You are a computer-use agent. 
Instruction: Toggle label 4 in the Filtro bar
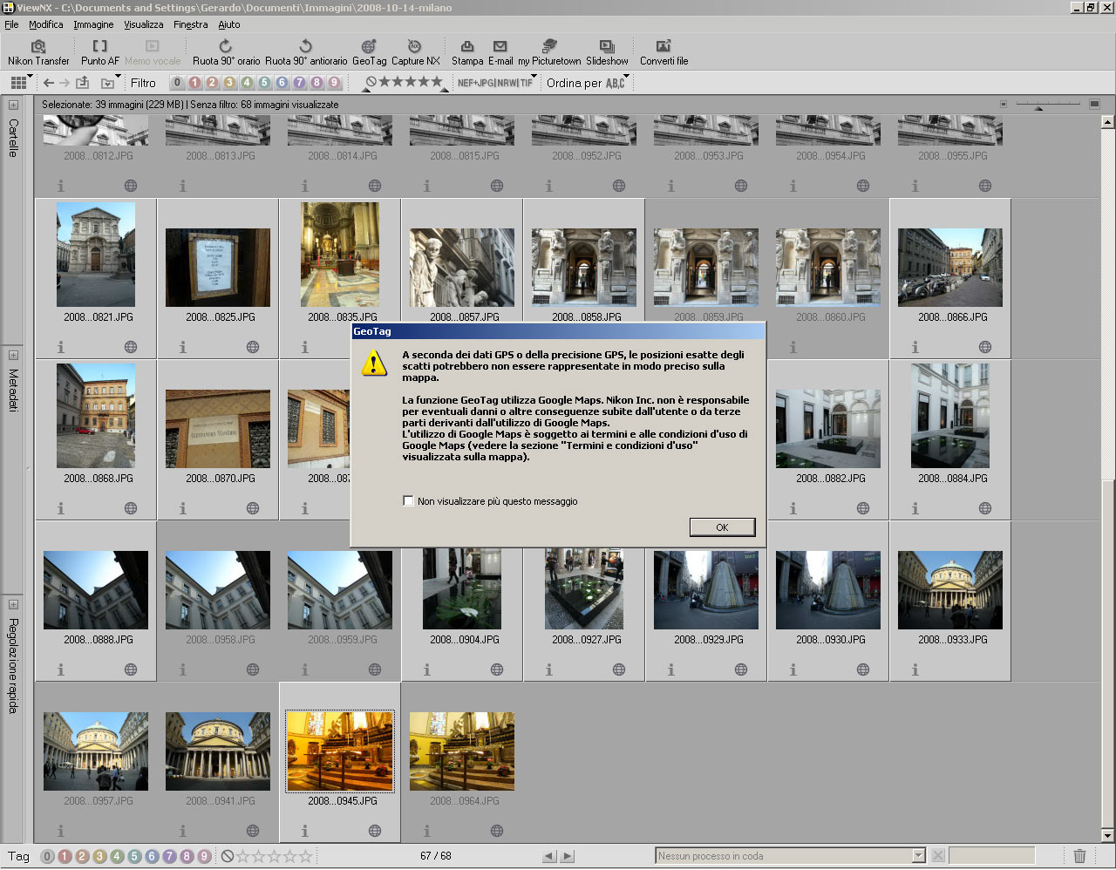pos(247,83)
